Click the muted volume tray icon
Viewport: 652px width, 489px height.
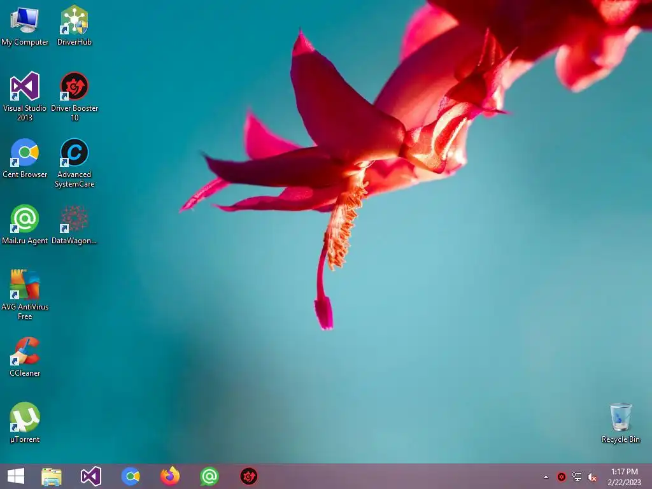(592, 477)
